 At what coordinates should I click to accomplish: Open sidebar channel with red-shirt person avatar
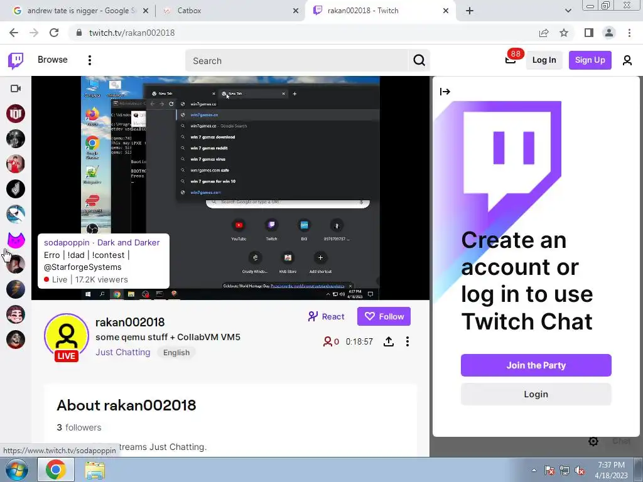[16, 164]
